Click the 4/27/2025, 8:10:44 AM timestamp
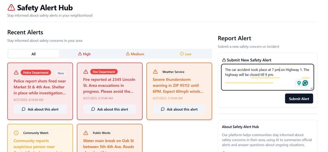Screen dimensions: 328x152 (28, 100)
